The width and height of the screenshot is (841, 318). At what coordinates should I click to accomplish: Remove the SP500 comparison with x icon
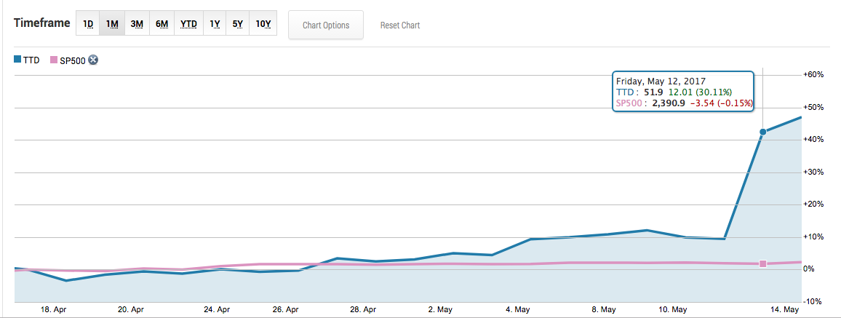(x=93, y=60)
